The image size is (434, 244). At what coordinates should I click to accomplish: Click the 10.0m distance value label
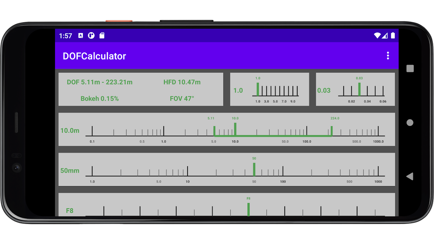click(70, 131)
